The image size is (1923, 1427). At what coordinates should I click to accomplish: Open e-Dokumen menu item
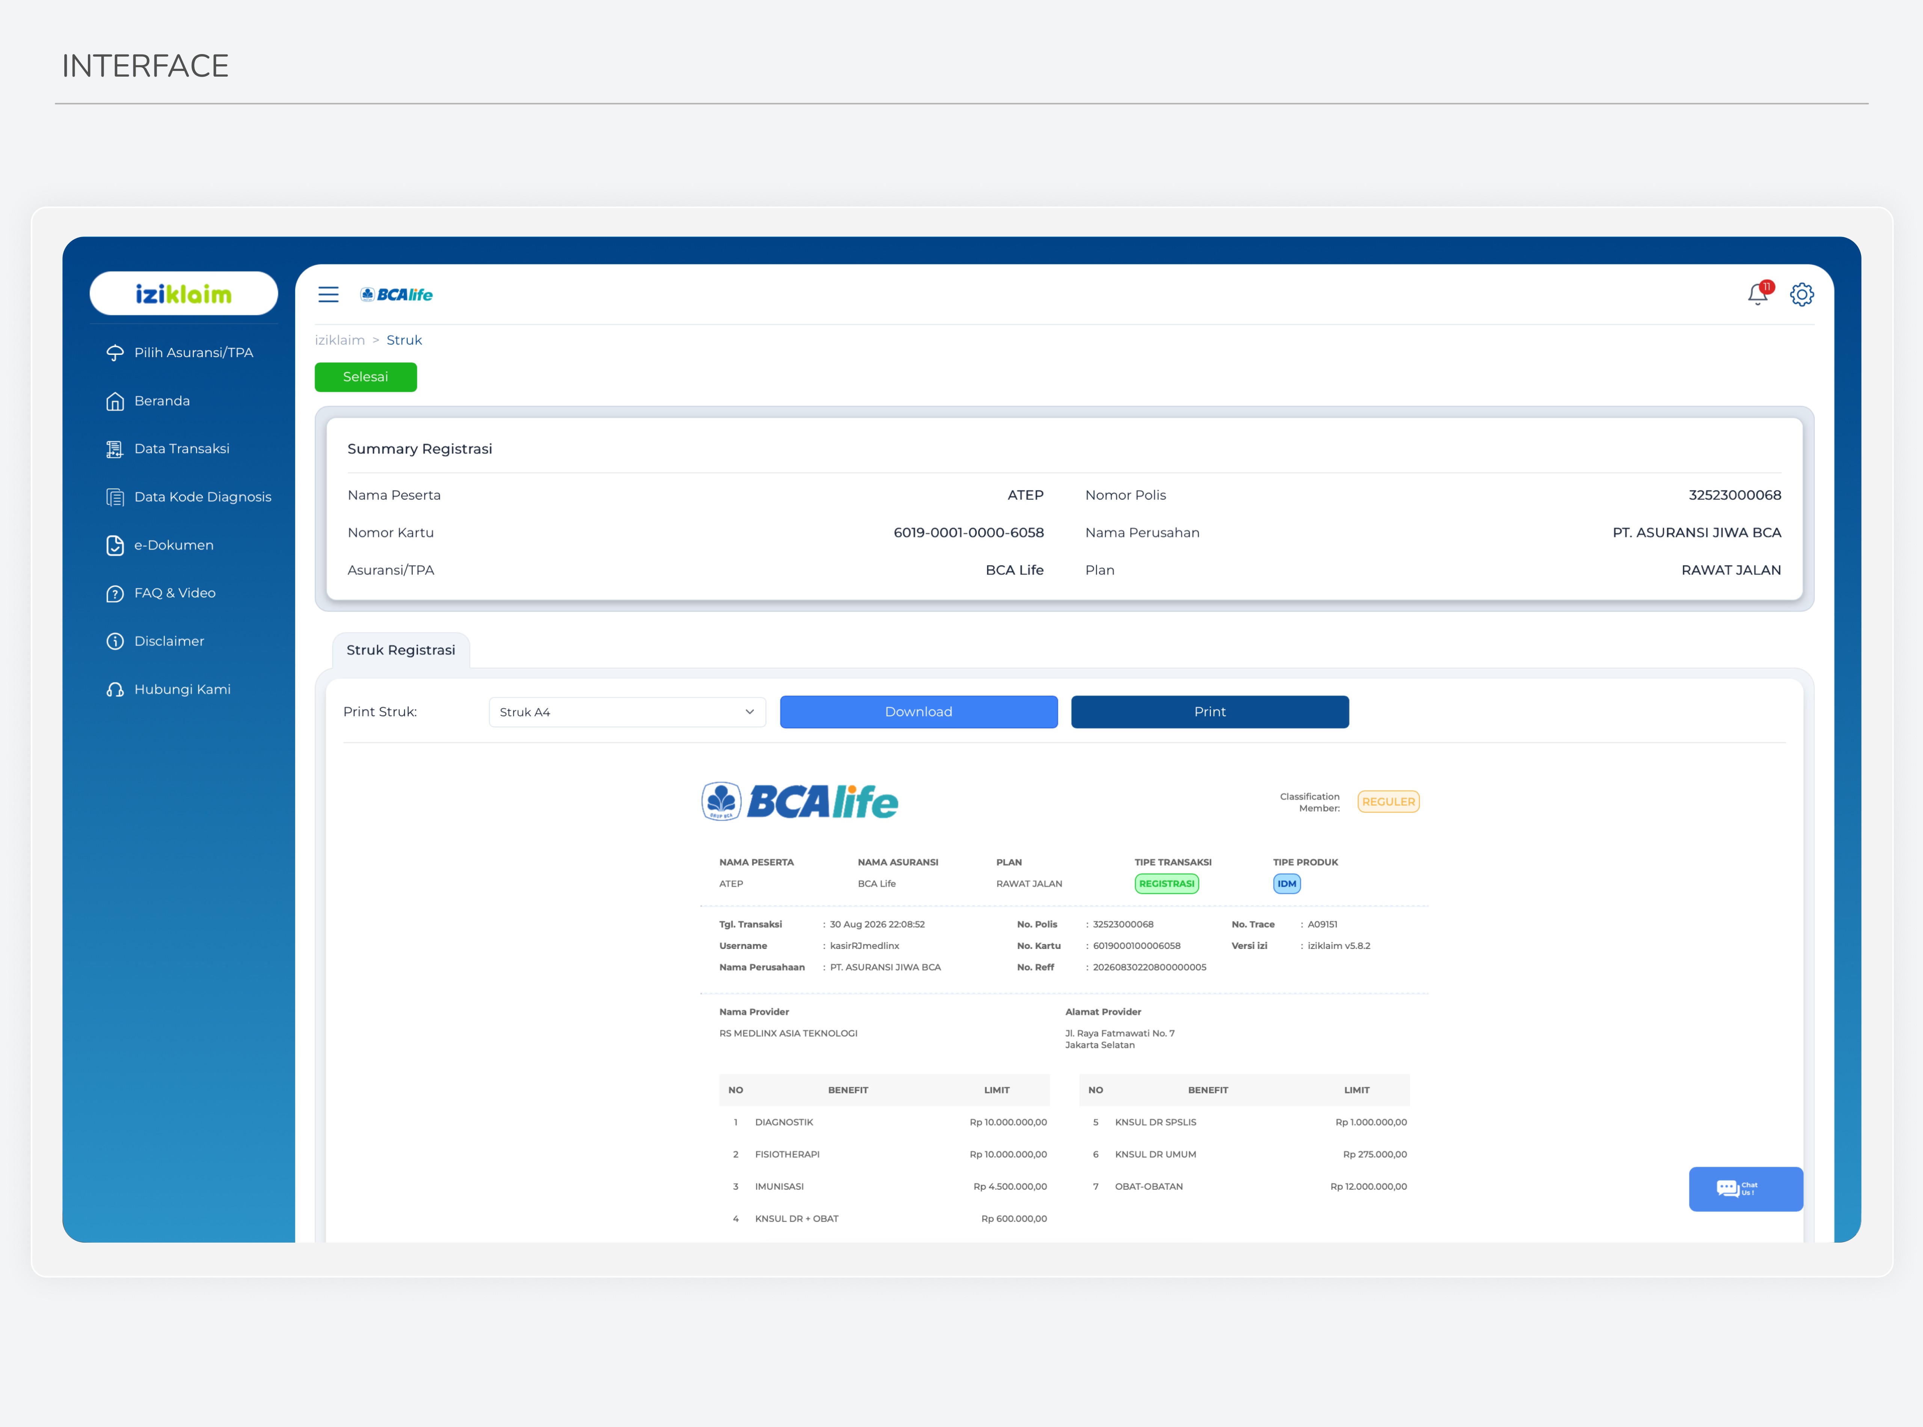coord(174,545)
